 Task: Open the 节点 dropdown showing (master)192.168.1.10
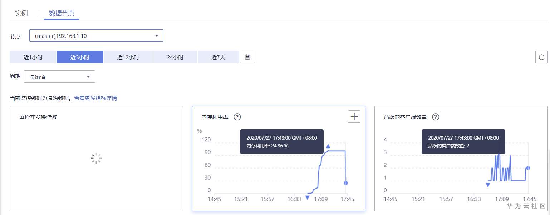coord(96,36)
